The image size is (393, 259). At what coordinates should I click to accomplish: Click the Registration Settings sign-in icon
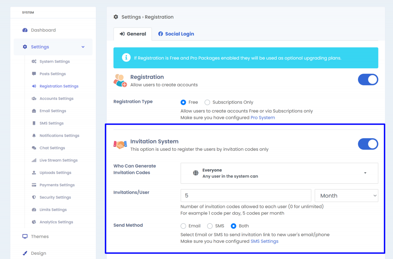(34, 86)
